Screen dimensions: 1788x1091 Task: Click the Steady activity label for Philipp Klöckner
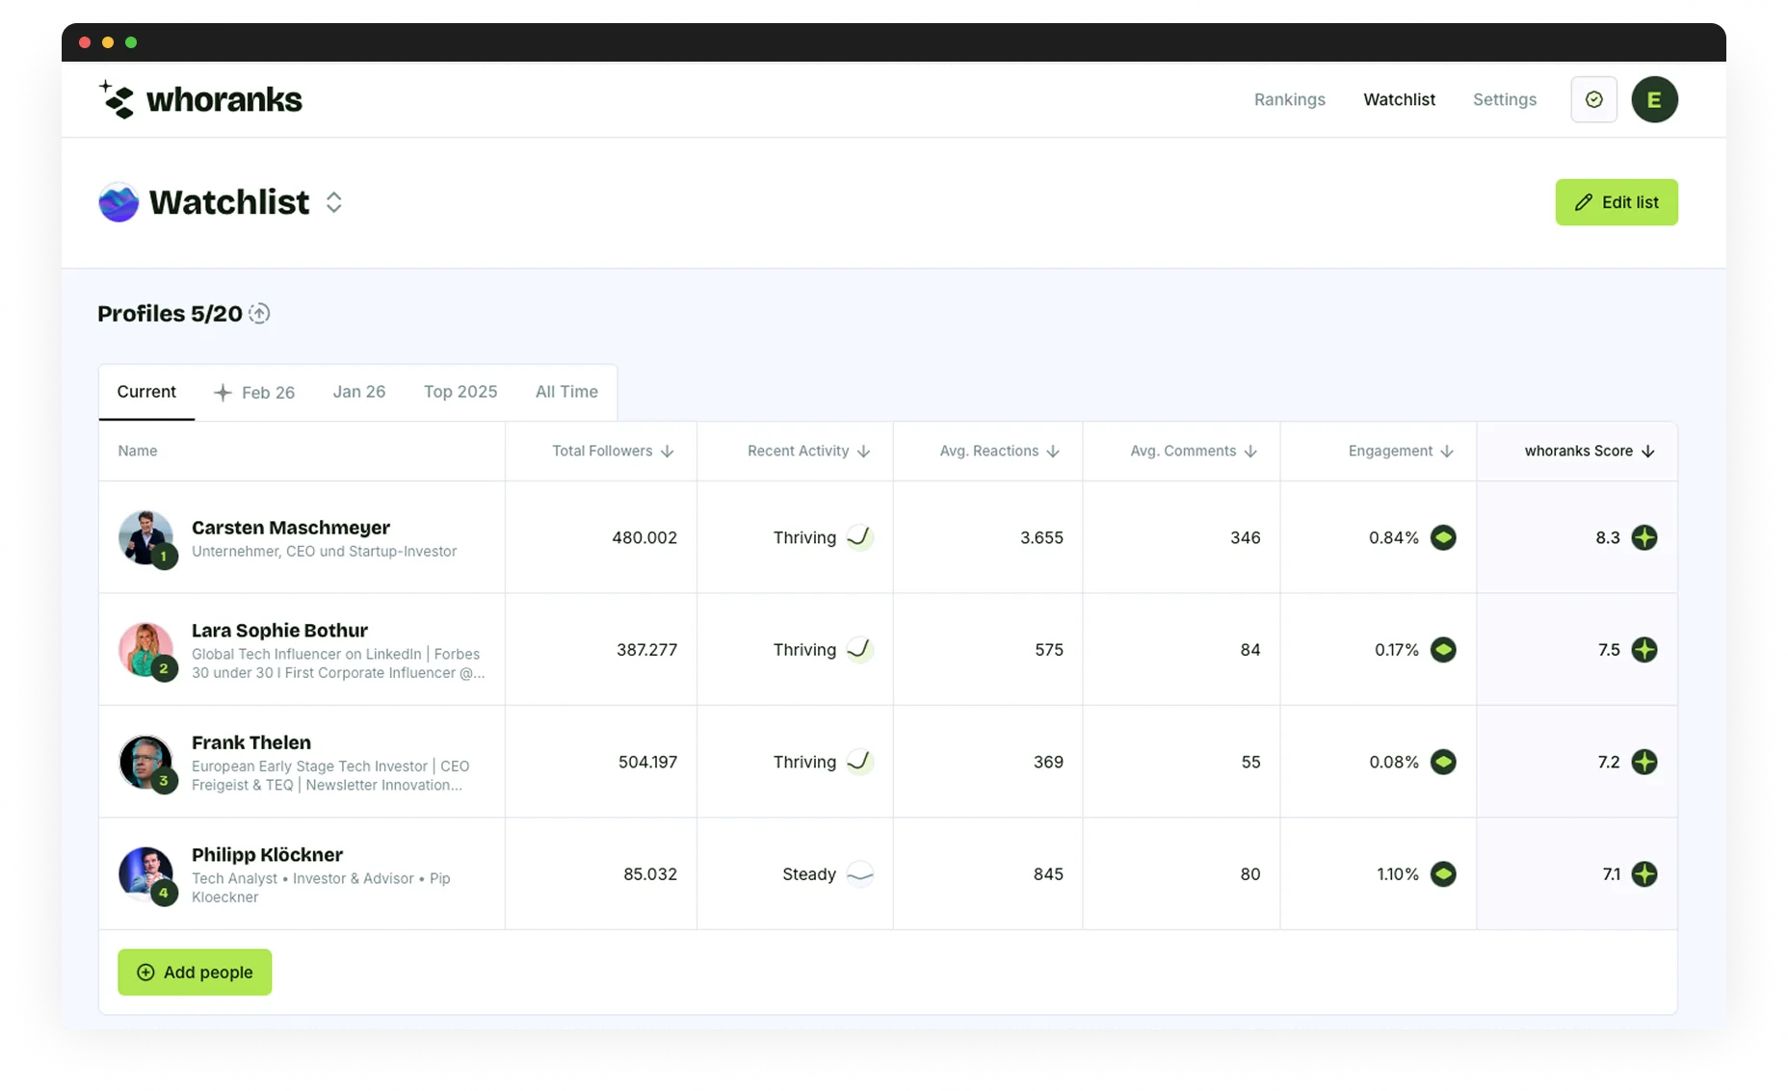point(809,874)
